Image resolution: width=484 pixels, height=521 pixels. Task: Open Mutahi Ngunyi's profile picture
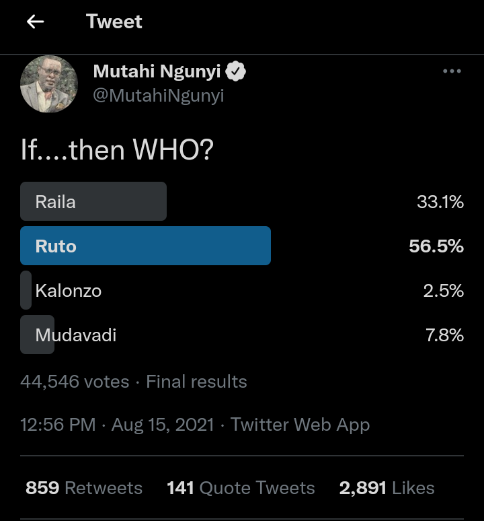pyautogui.click(x=46, y=83)
